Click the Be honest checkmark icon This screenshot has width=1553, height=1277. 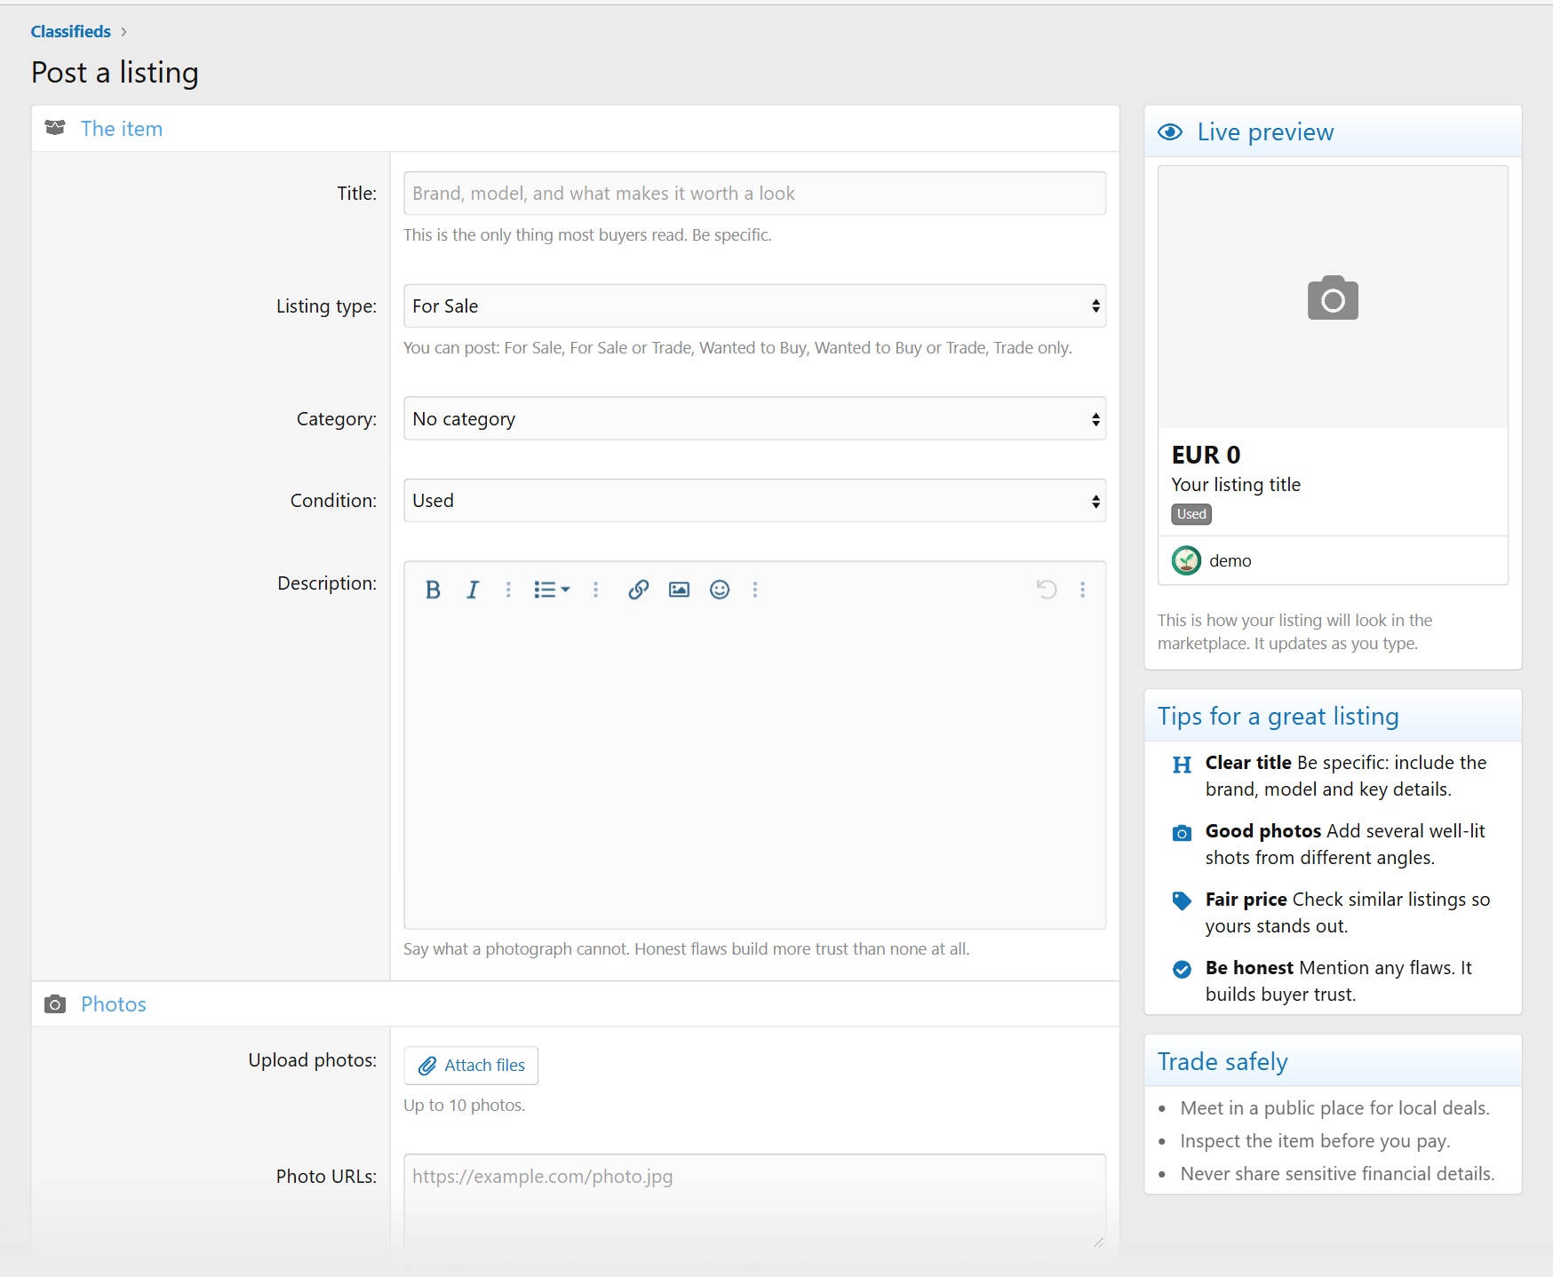click(x=1182, y=969)
